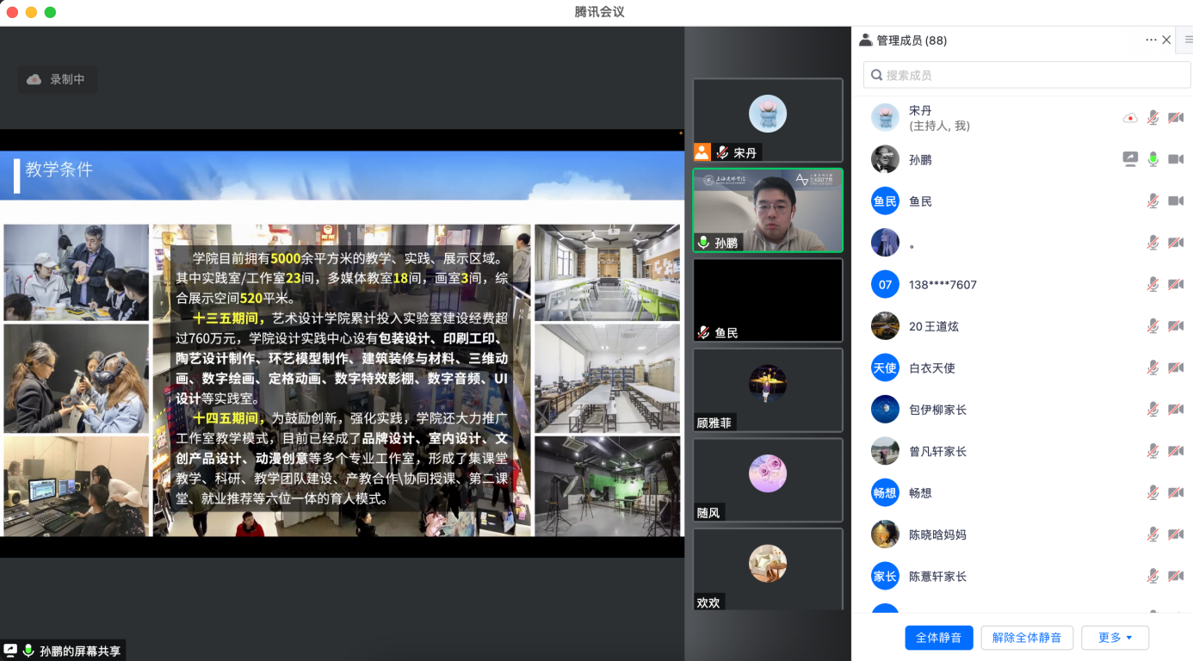Screen dimensions: 1193x661
Task: Click 鱼民's blue avatar in member list
Action: click(x=885, y=201)
